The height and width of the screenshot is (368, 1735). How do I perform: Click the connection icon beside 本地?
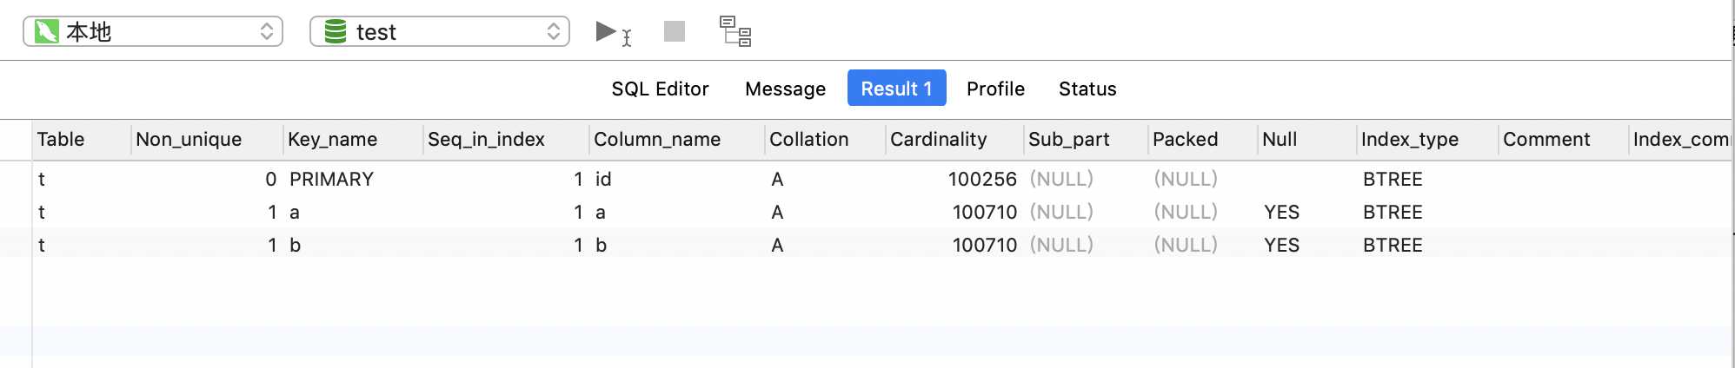click(46, 32)
